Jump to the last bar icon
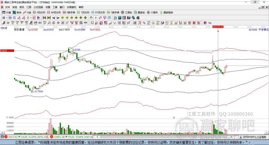 click(x=49, y=18)
